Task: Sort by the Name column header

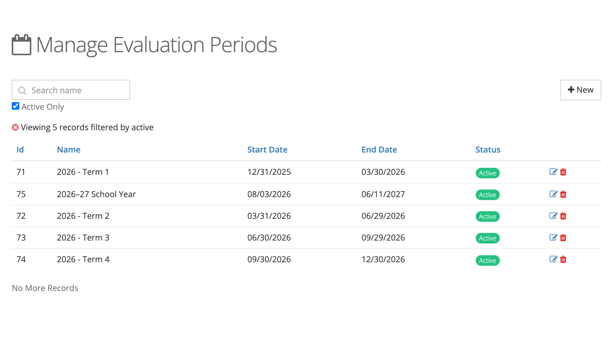Action: click(69, 150)
